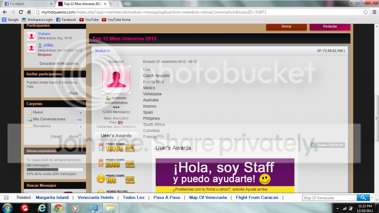Click Desactivar Notificaciones link

coord(59,63)
